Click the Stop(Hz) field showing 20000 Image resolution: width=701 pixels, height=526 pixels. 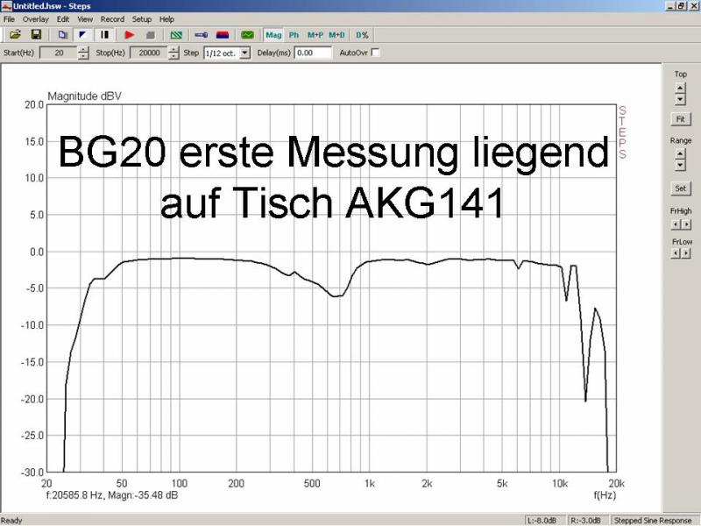[x=149, y=53]
